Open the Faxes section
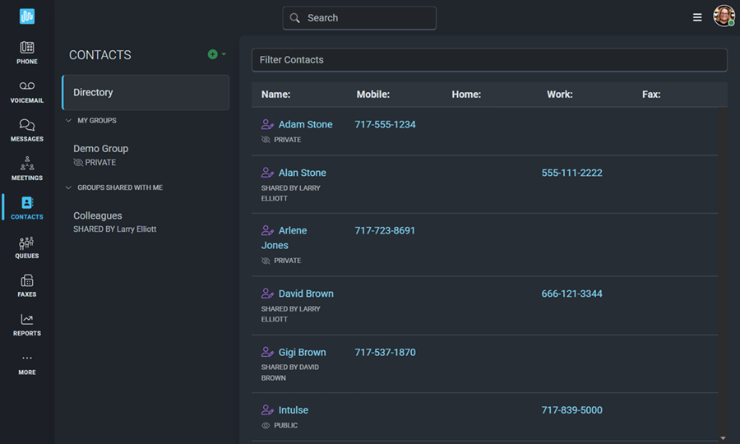740x444 pixels. coord(27,282)
